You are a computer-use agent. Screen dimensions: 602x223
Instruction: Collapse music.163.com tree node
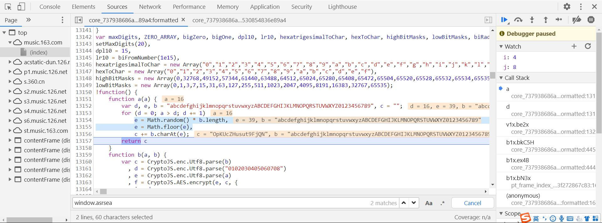(x=10, y=42)
